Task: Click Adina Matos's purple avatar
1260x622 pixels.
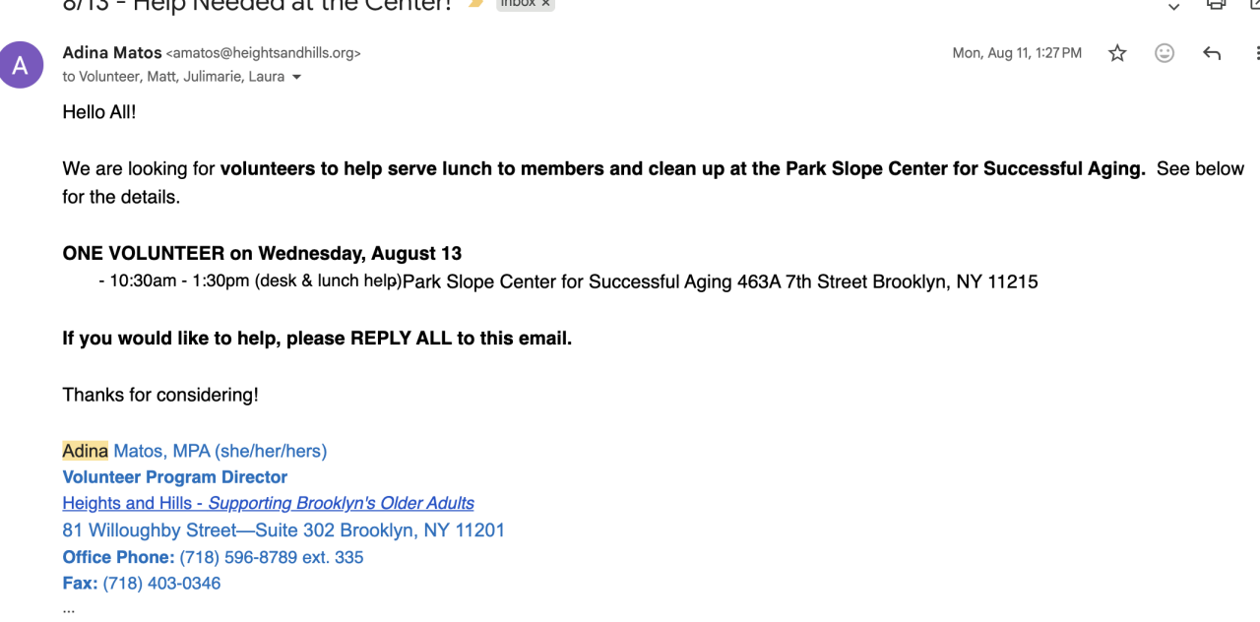Action: pyautogui.click(x=20, y=65)
